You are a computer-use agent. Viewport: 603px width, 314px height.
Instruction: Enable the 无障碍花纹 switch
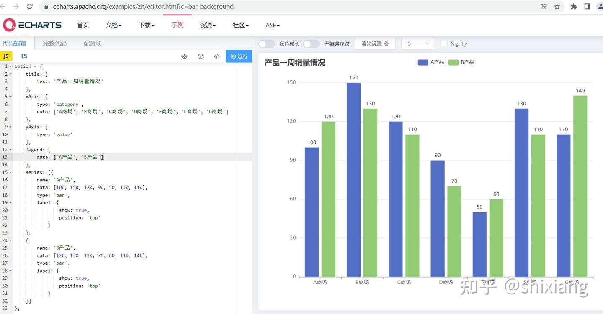click(x=311, y=43)
